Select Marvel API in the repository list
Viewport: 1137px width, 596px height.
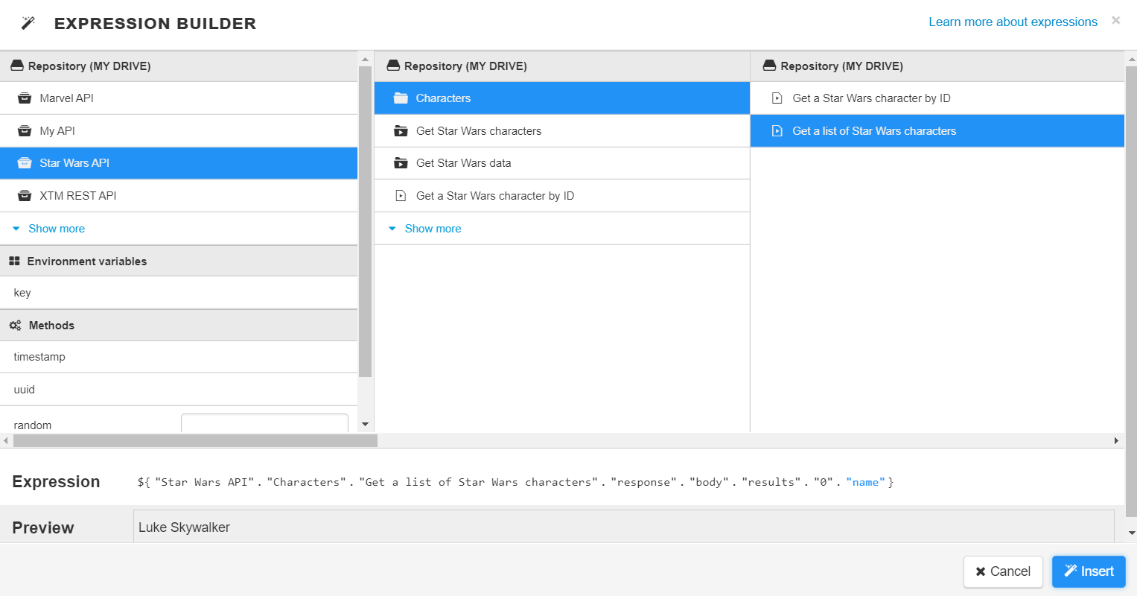pos(179,98)
